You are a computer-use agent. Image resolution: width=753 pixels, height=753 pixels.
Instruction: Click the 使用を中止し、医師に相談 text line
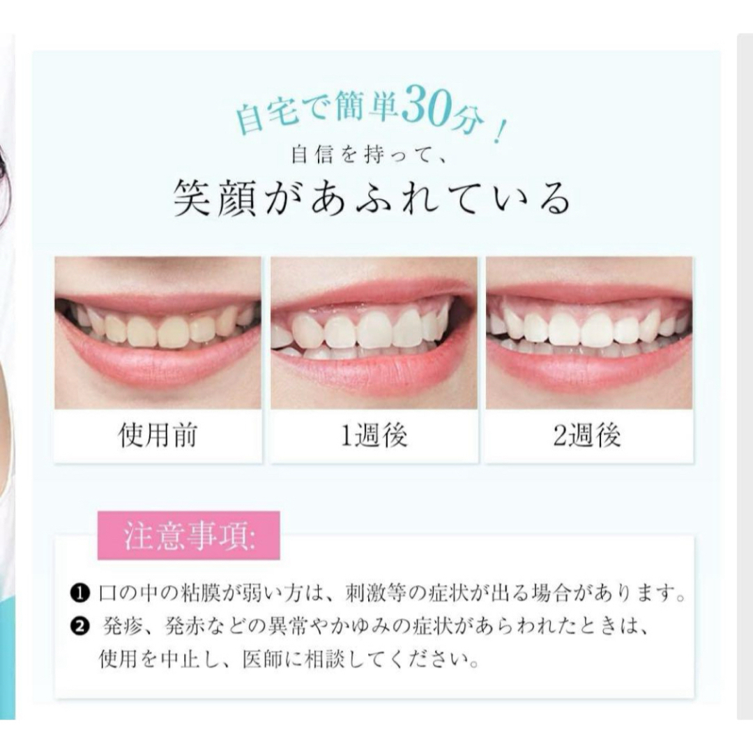pos(289,660)
